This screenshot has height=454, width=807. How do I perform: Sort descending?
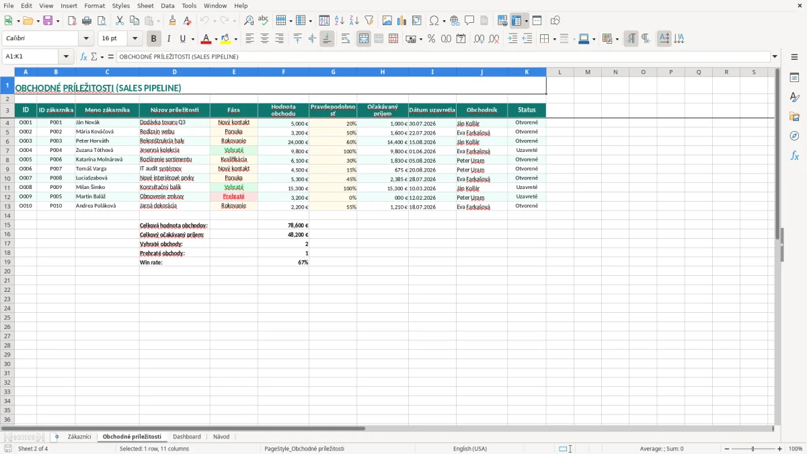[x=354, y=21]
